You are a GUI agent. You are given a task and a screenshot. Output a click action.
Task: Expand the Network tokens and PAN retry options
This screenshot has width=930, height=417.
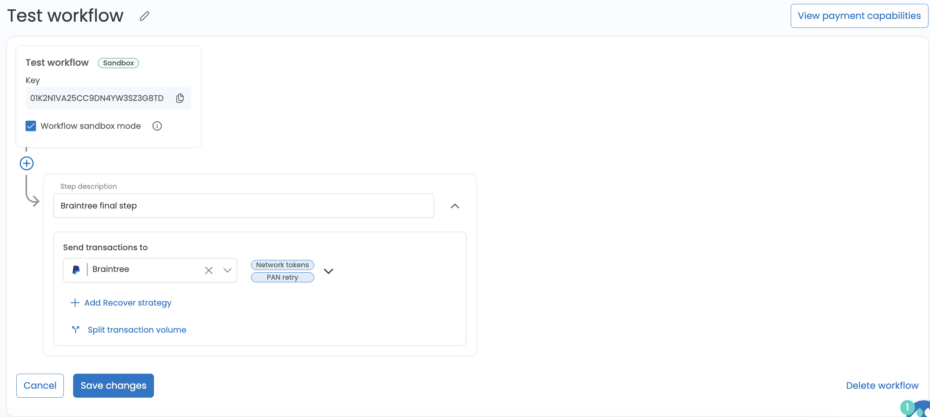coord(328,271)
